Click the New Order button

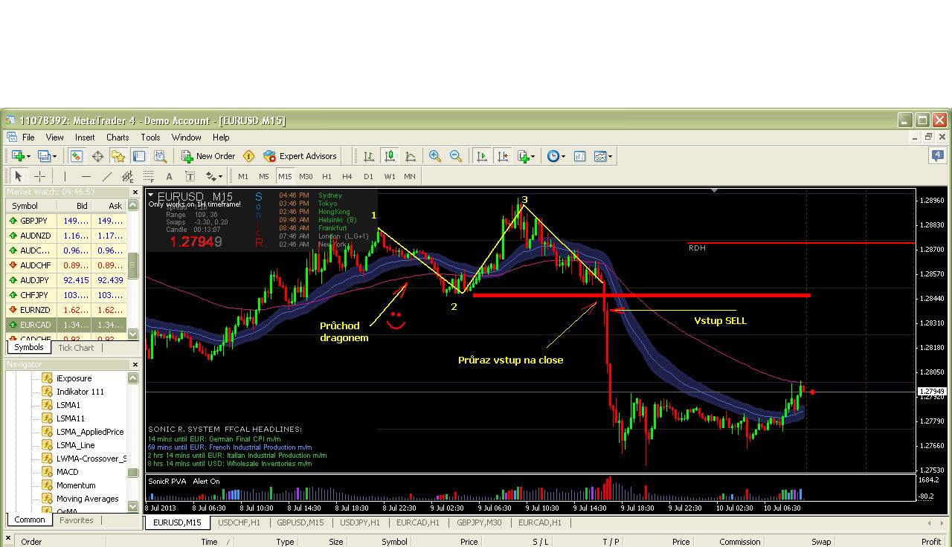point(208,156)
